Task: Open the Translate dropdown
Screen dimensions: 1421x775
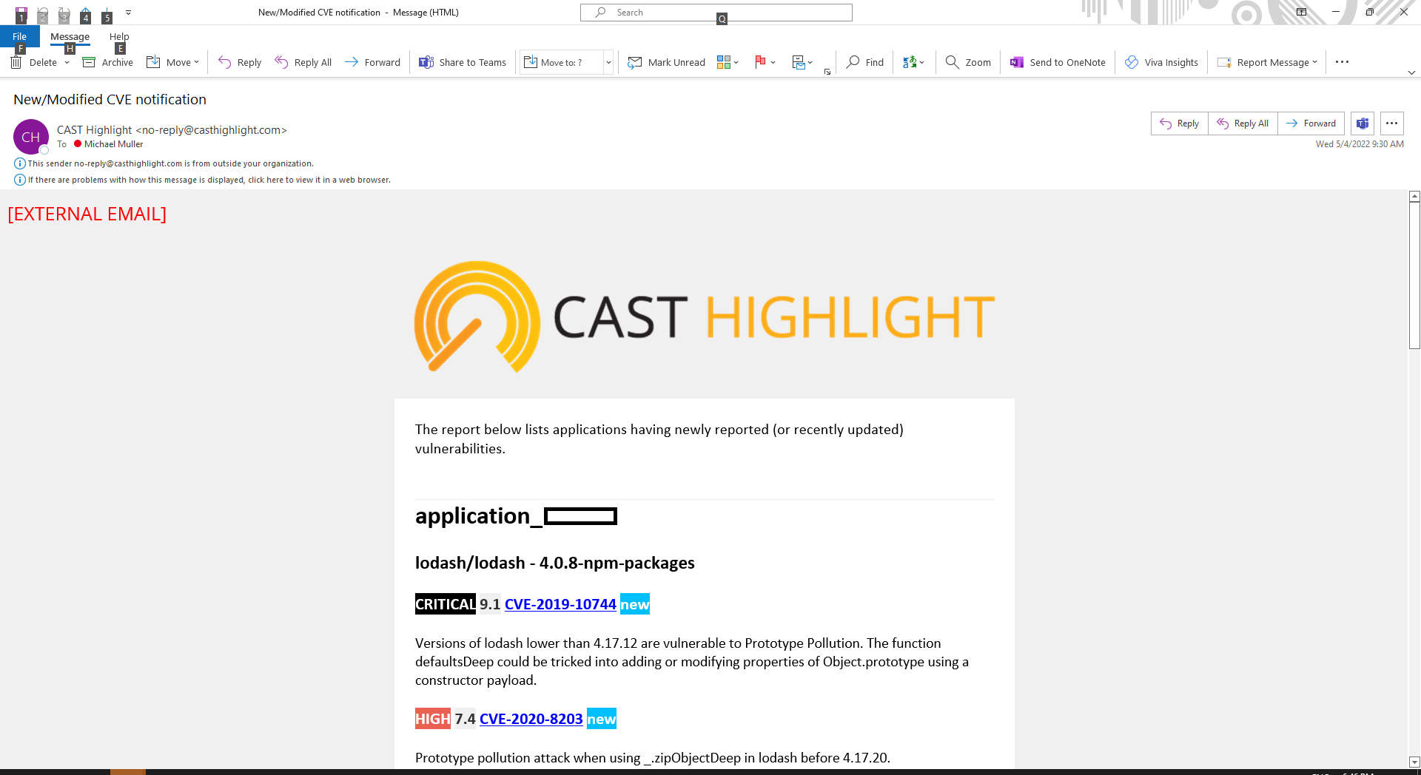Action: click(913, 62)
